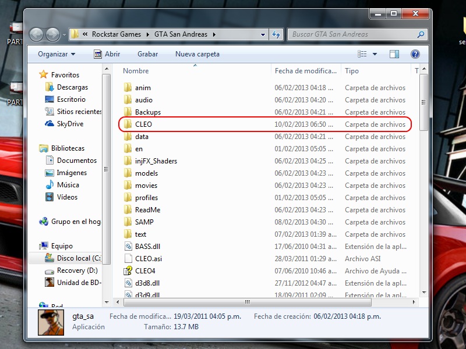Open the Vídeos library
This screenshot has height=349, width=466.
coord(67,197)
